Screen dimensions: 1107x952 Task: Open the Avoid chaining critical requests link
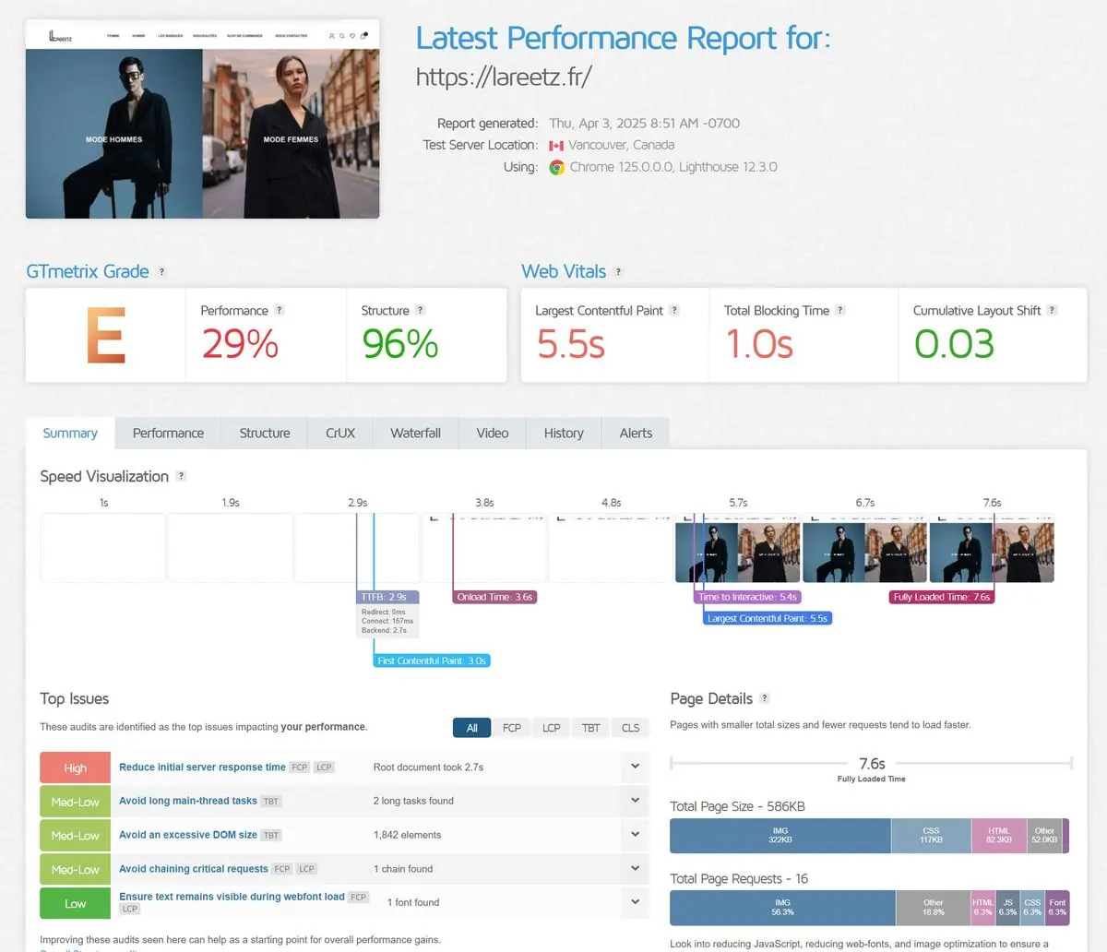[x=194, y=869]
